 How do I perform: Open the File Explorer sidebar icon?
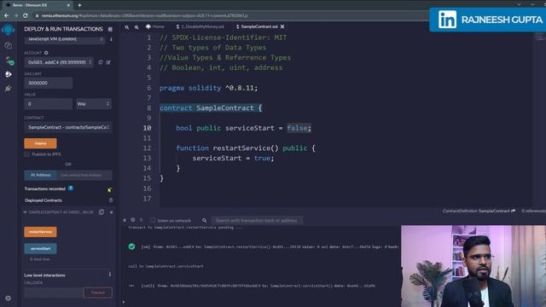tap(8, 45)
